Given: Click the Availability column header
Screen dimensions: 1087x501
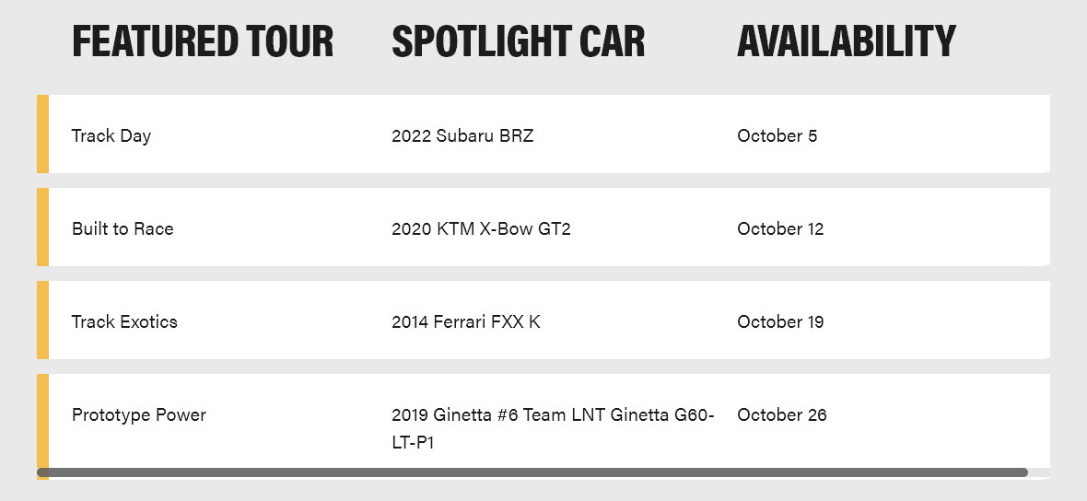Looking at the screenshot, I should click(847, 41).
